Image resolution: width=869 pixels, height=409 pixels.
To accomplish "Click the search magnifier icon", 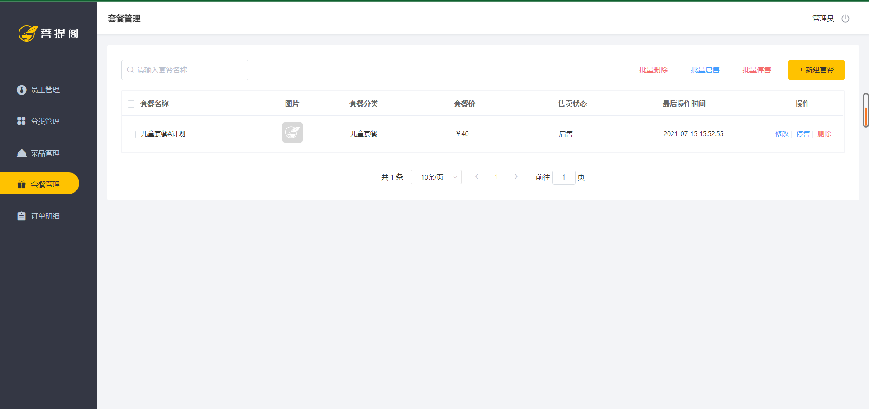I will click(x=130, y=70).
